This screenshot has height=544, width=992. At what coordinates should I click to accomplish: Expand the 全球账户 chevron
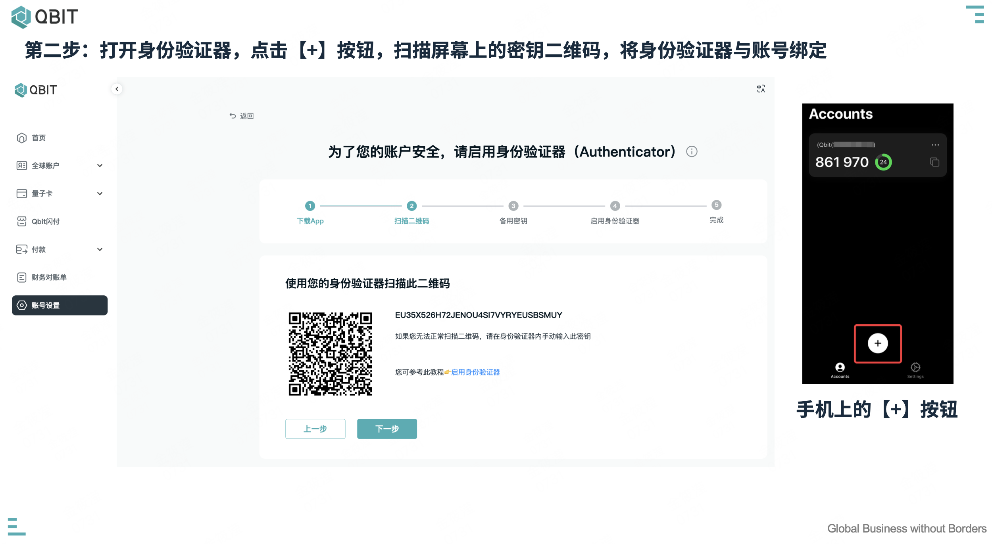pos(100,166)
